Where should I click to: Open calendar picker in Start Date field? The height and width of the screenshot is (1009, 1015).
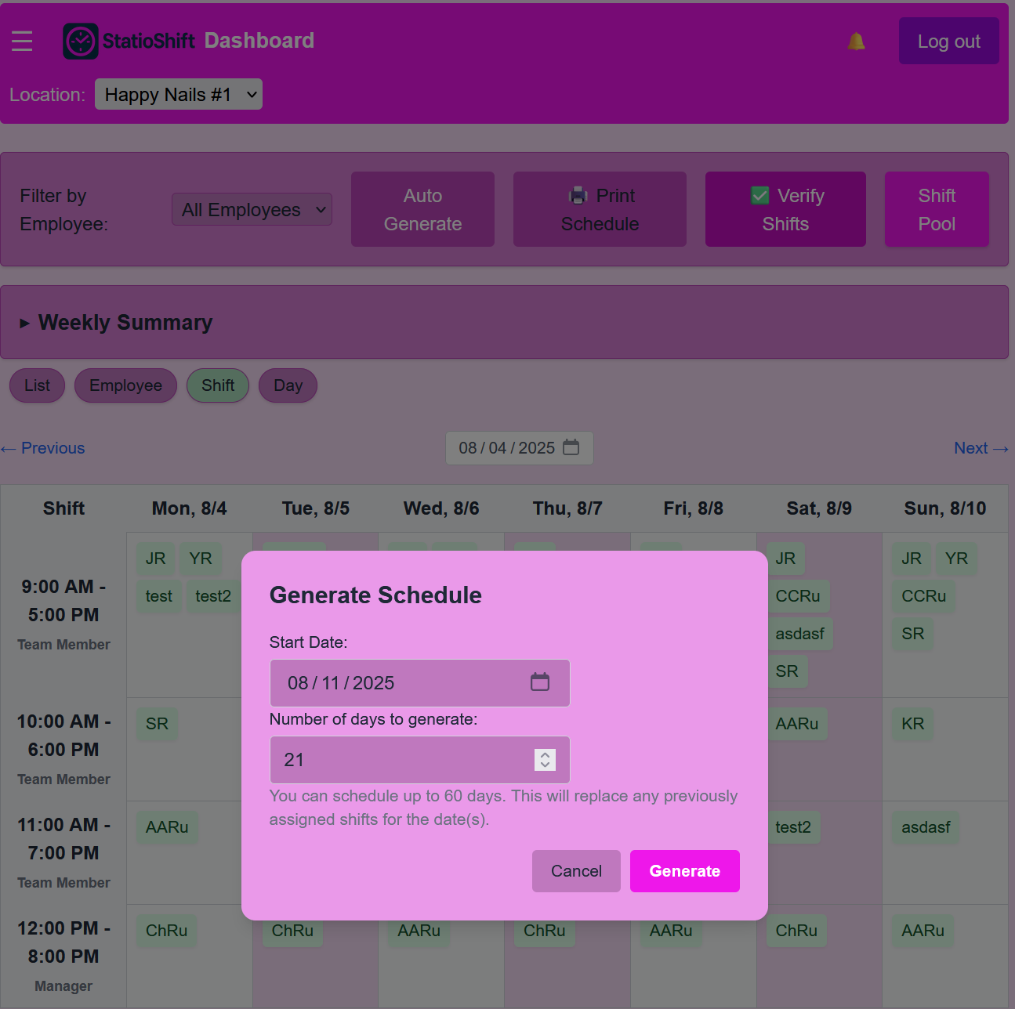[540, 682]
